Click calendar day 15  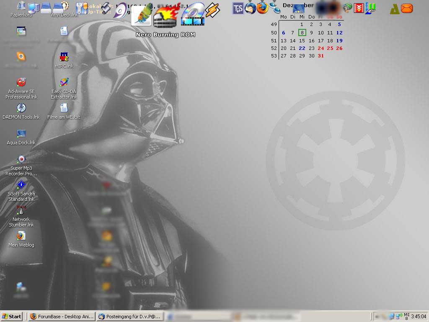[302, 41]
